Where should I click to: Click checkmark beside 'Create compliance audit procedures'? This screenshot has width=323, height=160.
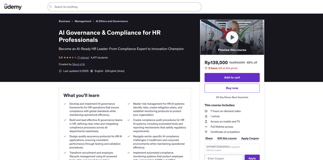tap(128, 120)
